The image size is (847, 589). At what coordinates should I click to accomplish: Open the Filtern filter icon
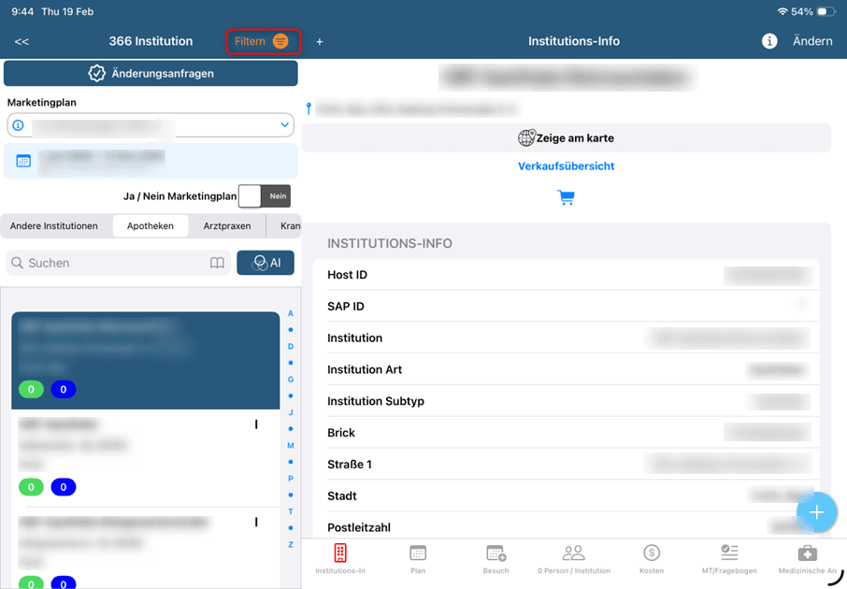(x=280, y=42)
